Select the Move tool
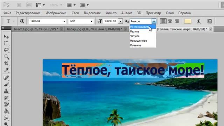 [6, 36]
